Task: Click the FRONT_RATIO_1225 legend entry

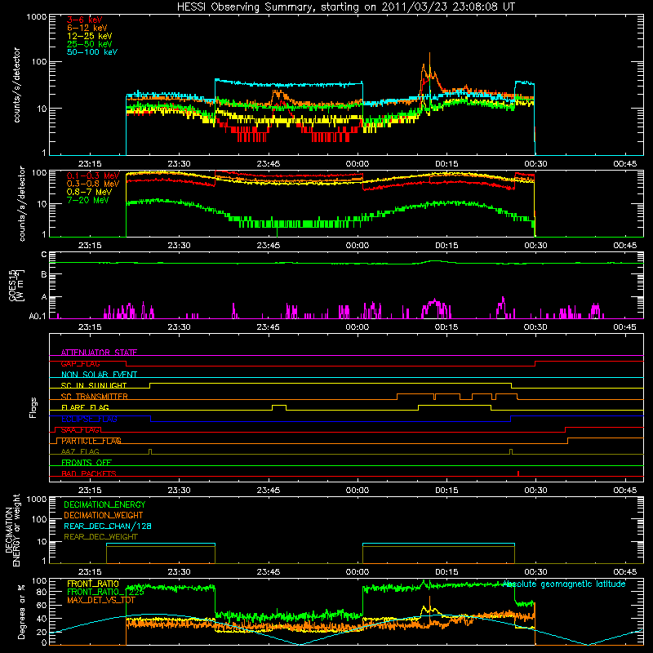Action: click(x=105, y=592)
